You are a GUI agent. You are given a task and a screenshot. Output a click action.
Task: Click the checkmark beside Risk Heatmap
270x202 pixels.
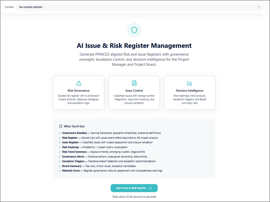59,147
